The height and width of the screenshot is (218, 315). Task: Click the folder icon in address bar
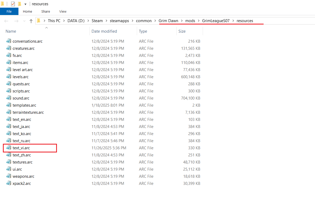(x=39, y=21)
